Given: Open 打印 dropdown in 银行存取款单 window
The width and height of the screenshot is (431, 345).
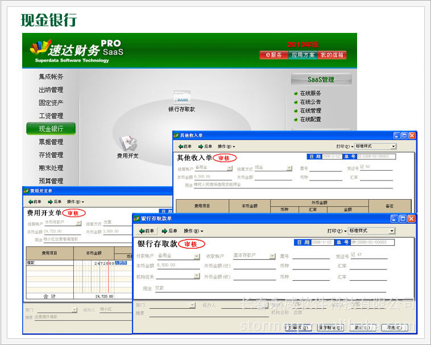Looking at the screenshot, I should coord(337,231).
